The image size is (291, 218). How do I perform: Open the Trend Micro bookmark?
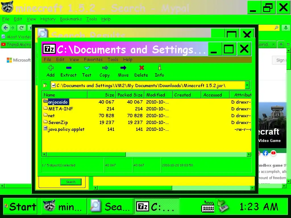pyautogui.click(x=16, y=45)
